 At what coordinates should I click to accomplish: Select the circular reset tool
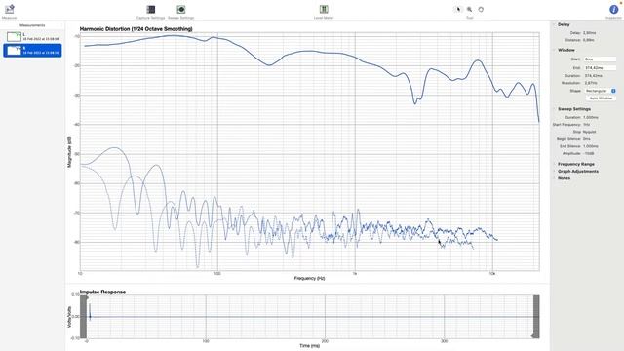[481, 9]
